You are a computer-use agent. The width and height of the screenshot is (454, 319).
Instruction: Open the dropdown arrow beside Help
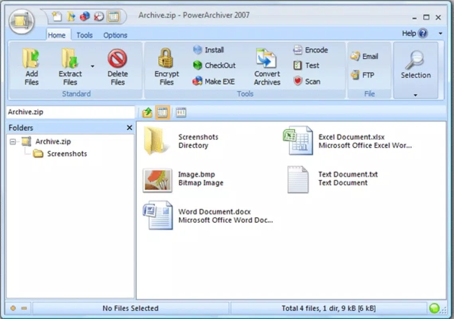(x=440, y=33)
